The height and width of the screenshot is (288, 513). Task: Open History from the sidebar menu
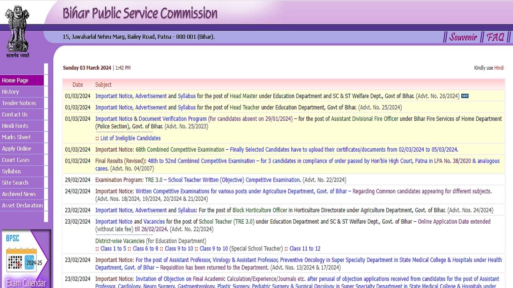[10, 92]
